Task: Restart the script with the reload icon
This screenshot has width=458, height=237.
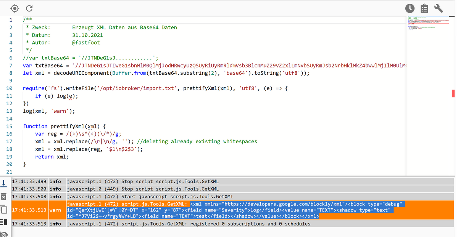Action: pos(29,8)
